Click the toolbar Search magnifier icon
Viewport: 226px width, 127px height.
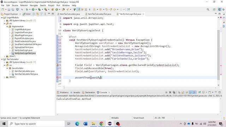click(208, 10)
